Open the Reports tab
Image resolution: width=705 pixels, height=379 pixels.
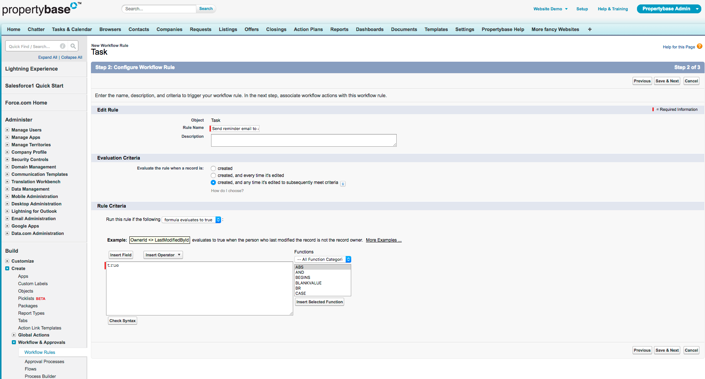(339, 30)
